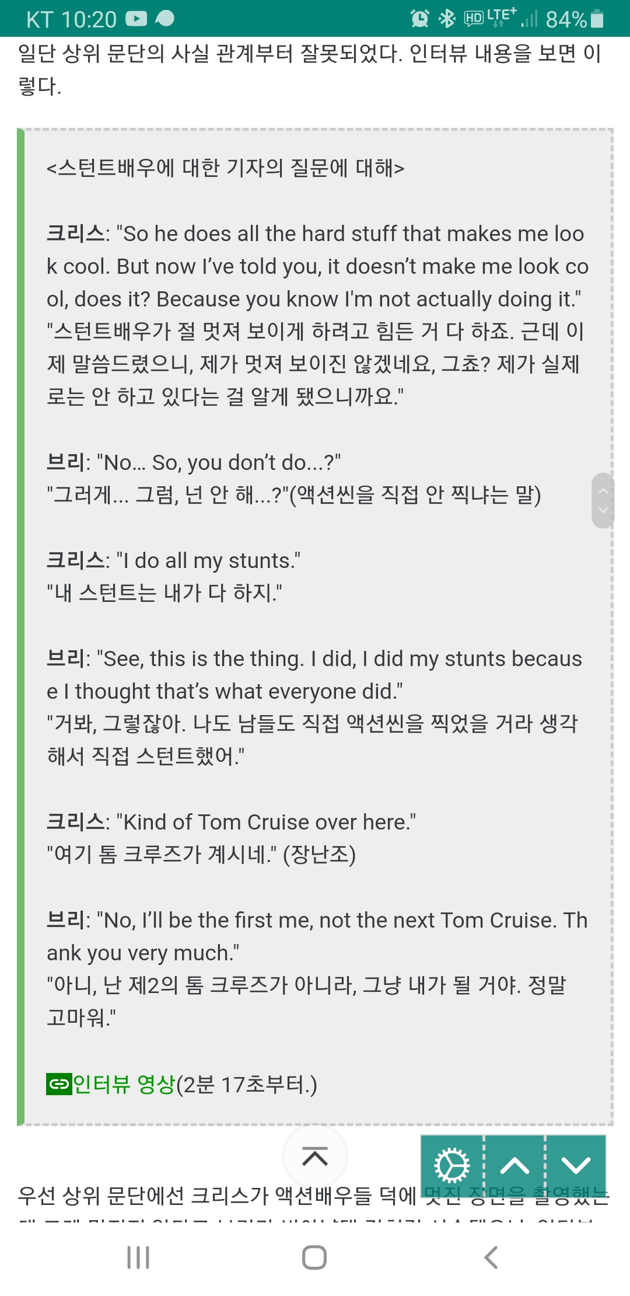Tap the Bluetooth icon in status bar

(x=447, y=19)
